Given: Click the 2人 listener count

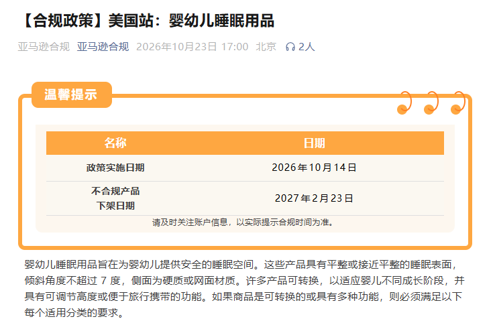Looking at the screenshot, I should pos(307,47).
